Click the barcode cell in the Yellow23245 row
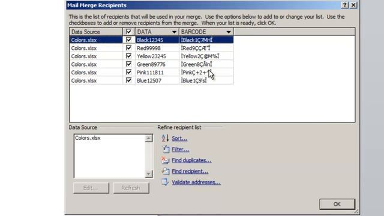Image resolution: width=384 pixels, height=216 pixels. (206, 56)
